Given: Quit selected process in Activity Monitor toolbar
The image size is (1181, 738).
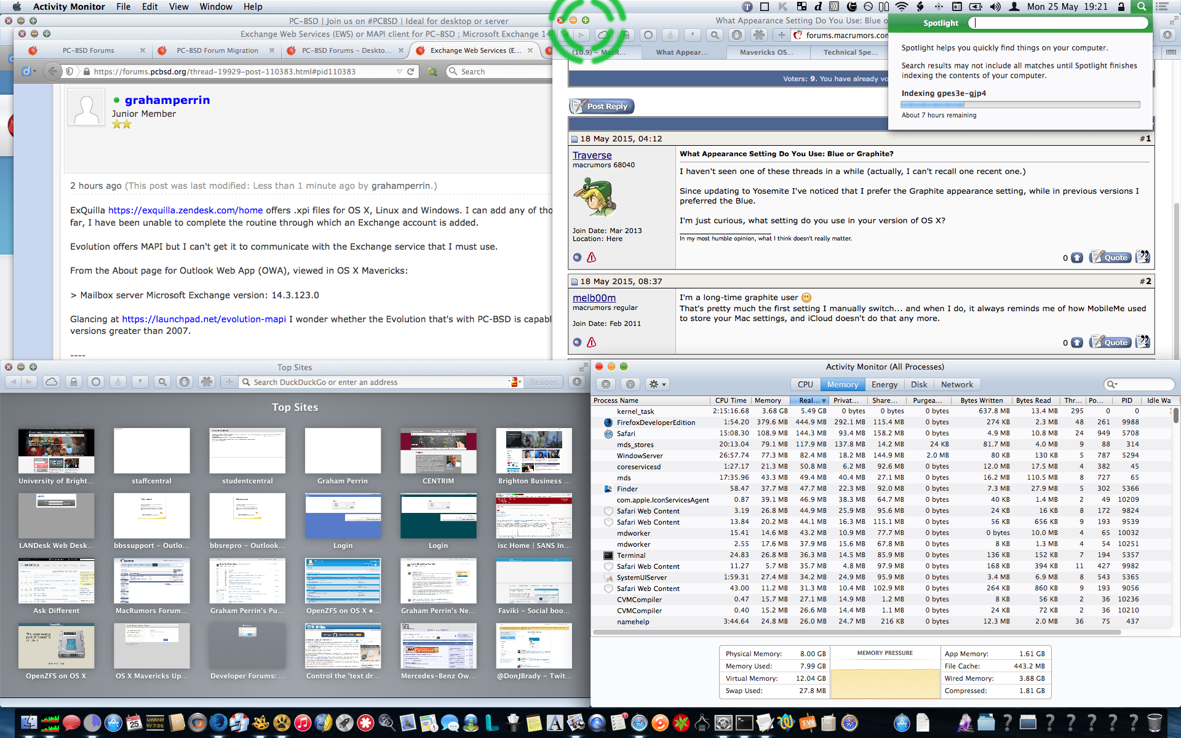Looking at the screenshot, I should tap(606, 384).
